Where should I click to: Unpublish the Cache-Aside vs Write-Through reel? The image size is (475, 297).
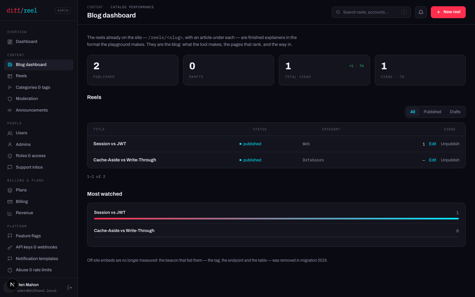tap(450, 160)
